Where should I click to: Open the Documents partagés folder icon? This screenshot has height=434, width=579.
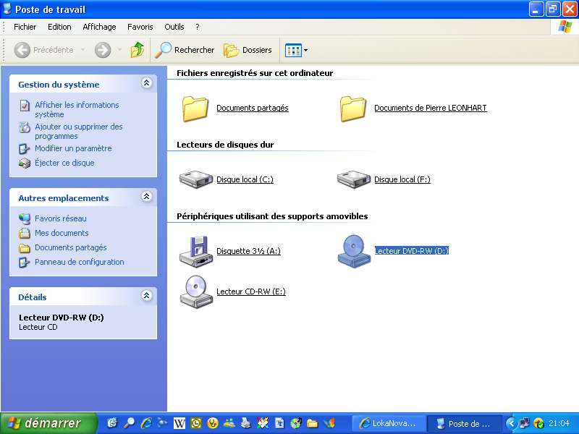(195, 109)
